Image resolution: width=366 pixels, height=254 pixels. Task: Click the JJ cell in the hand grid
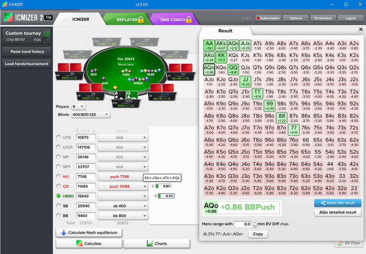(x=245, y=82)
